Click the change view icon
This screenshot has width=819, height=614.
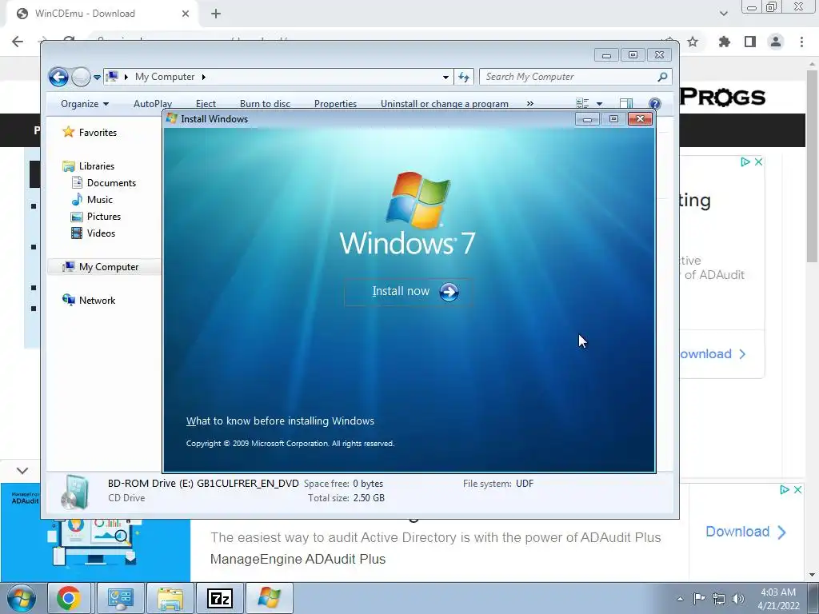pos(582,103)
